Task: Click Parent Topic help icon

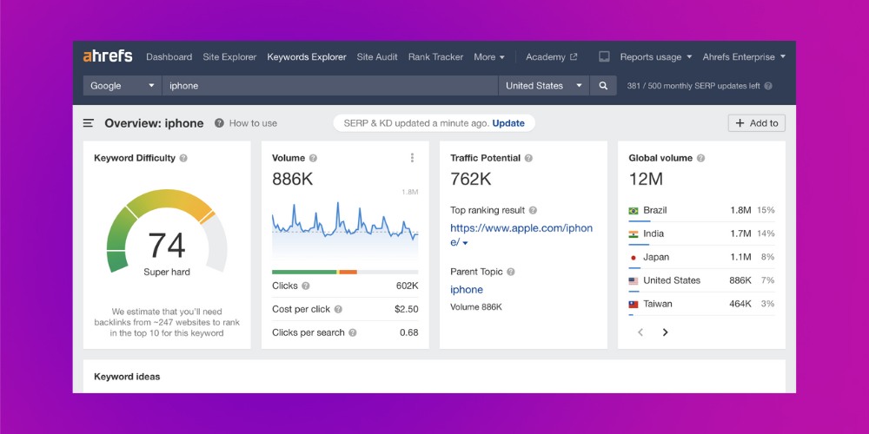Action: 510,272
